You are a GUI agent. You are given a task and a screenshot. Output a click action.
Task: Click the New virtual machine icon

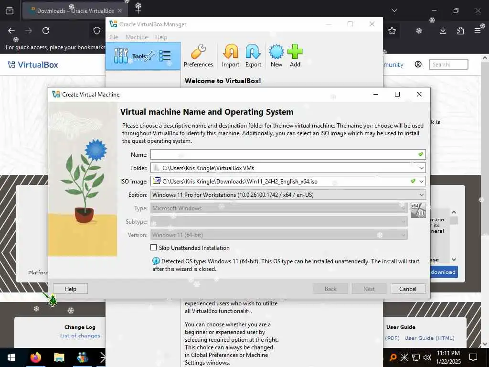coord(276,56)
